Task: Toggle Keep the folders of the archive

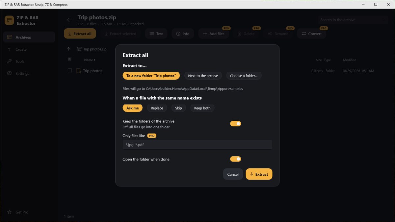Action: click(x=235, y=124)
